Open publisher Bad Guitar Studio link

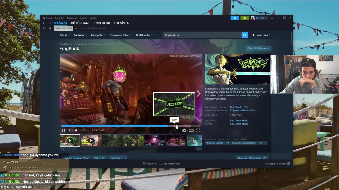coord(239,124)
